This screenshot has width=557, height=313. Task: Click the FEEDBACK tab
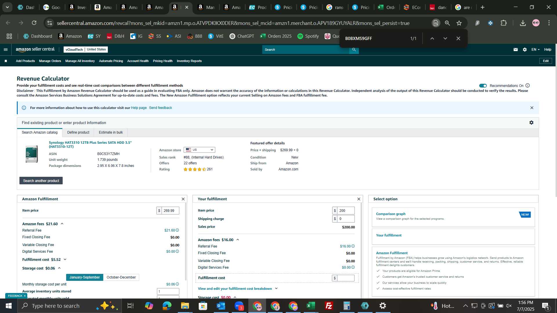tap(15, 296)
